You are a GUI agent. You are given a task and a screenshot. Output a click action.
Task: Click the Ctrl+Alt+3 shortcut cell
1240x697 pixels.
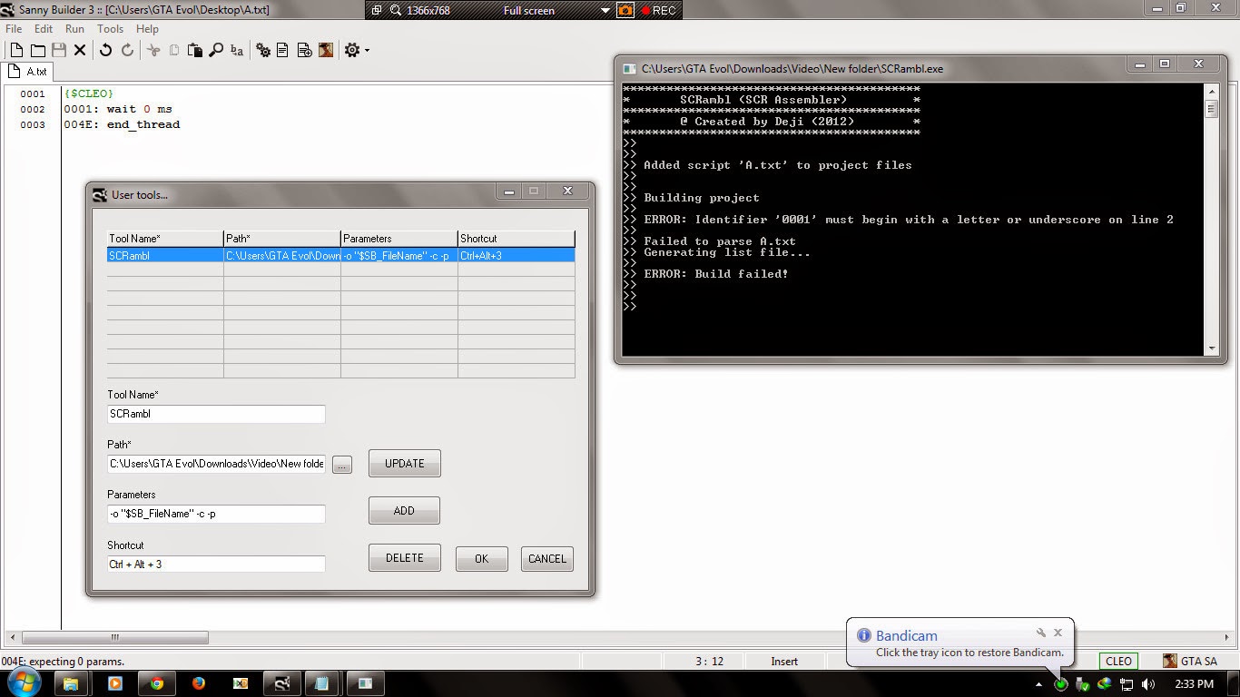coord(517,256)
